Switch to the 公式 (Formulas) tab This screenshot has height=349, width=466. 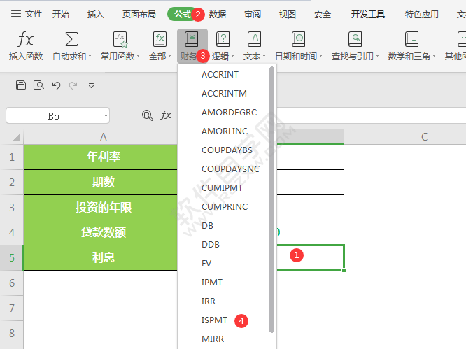182,14
